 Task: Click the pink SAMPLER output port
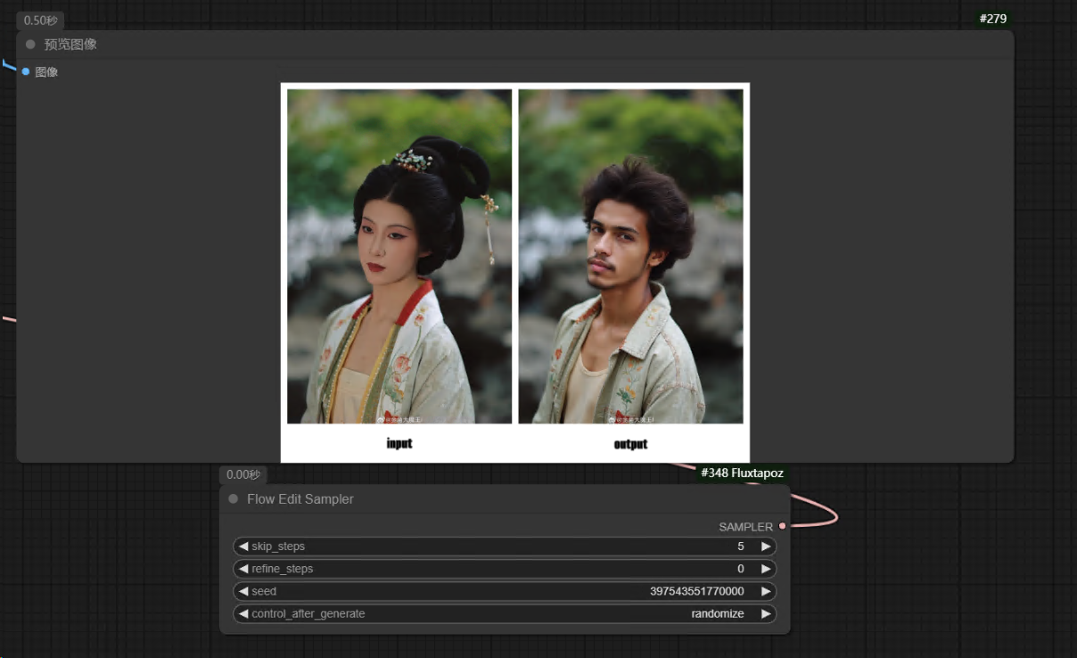[782, 526]
